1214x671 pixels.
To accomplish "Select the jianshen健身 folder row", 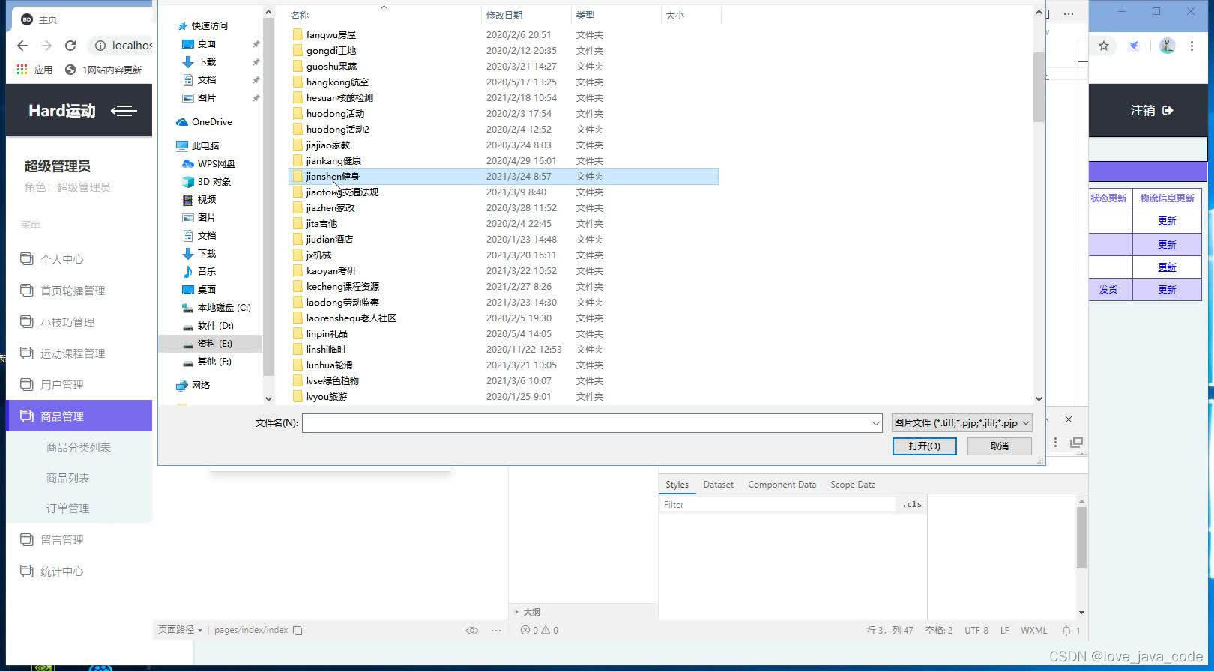I will (x=504, y=177).
